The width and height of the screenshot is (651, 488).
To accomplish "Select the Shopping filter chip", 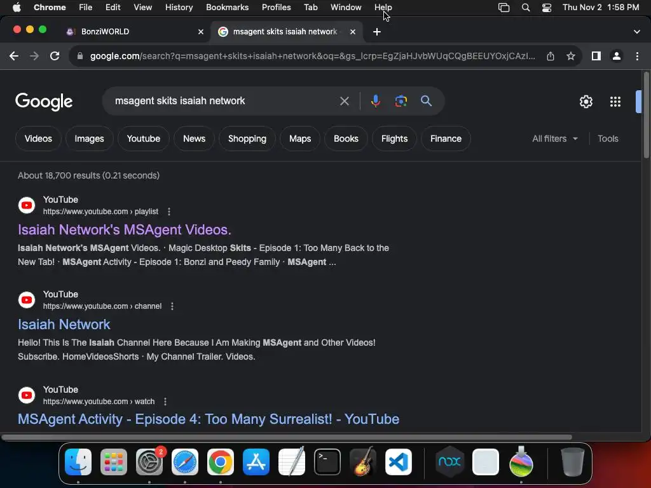I will coord(247,139).
